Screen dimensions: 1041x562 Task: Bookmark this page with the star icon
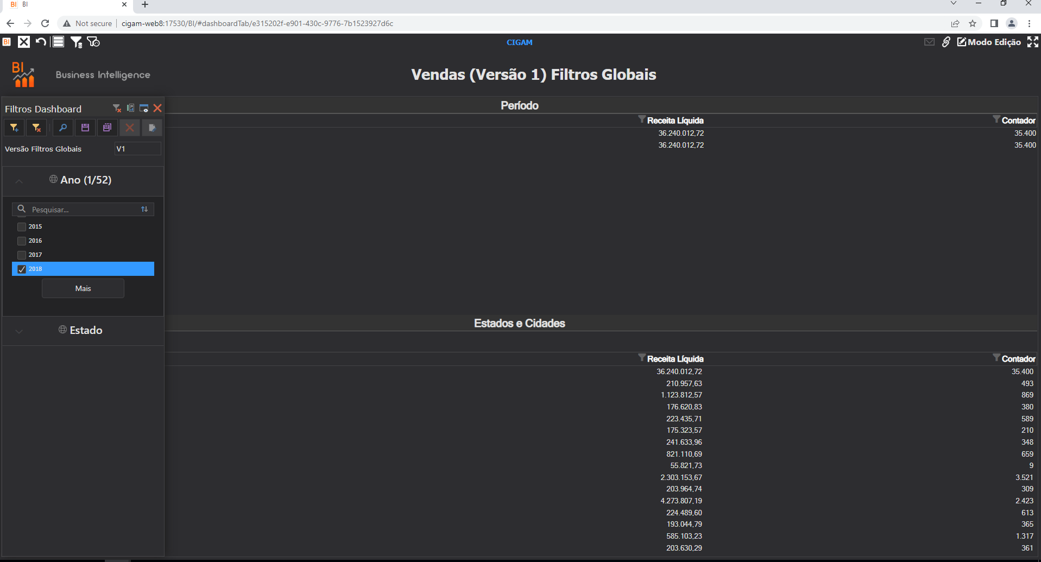coord(973,23)
